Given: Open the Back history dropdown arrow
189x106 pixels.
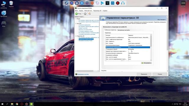Looking at the screenshot, I should [83, 14].
